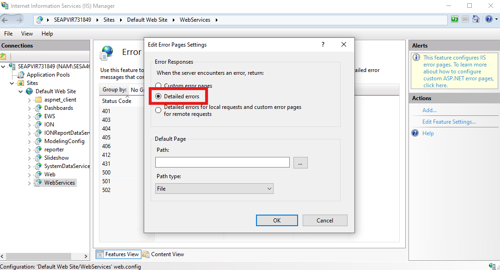Click the help icon in address toolbar
The image size is (500, 270).
point(489,19)
